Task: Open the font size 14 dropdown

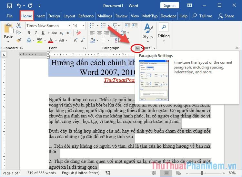Action: click(83, 26)
